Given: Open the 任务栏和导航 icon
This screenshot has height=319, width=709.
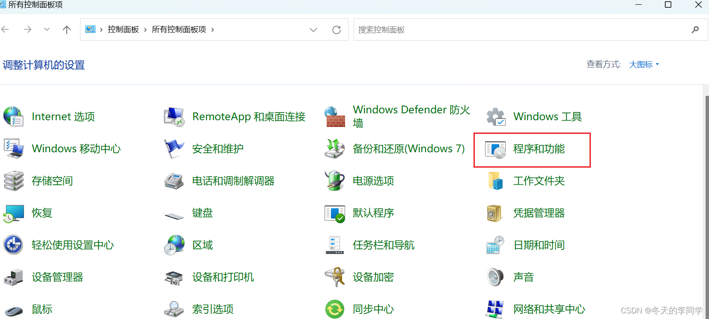Looking at the screenshot, I should tap(335, 245).
